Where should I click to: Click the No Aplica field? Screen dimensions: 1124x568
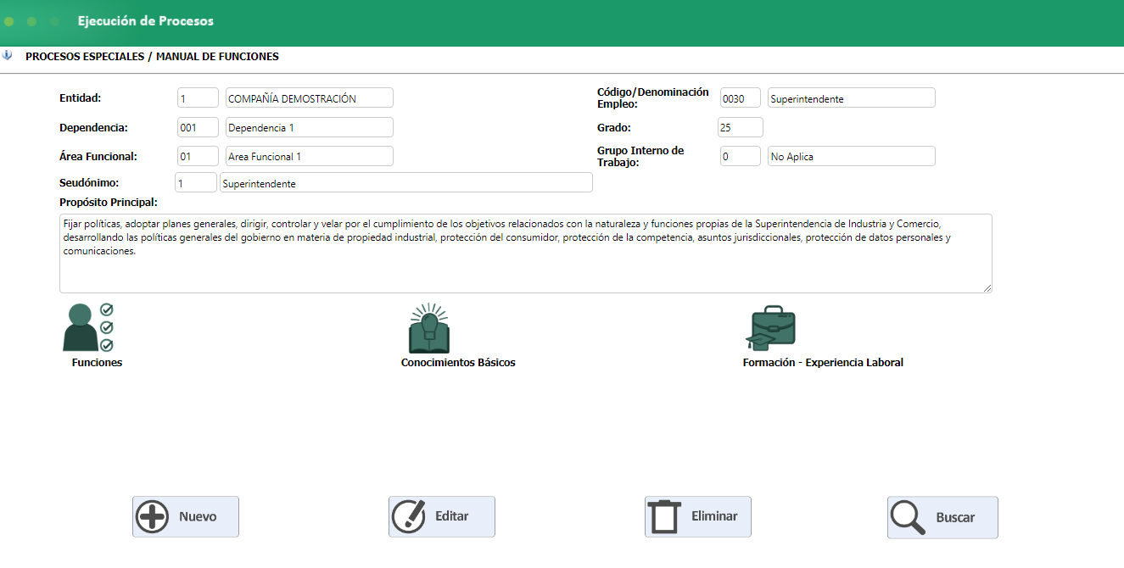[852, 156]
